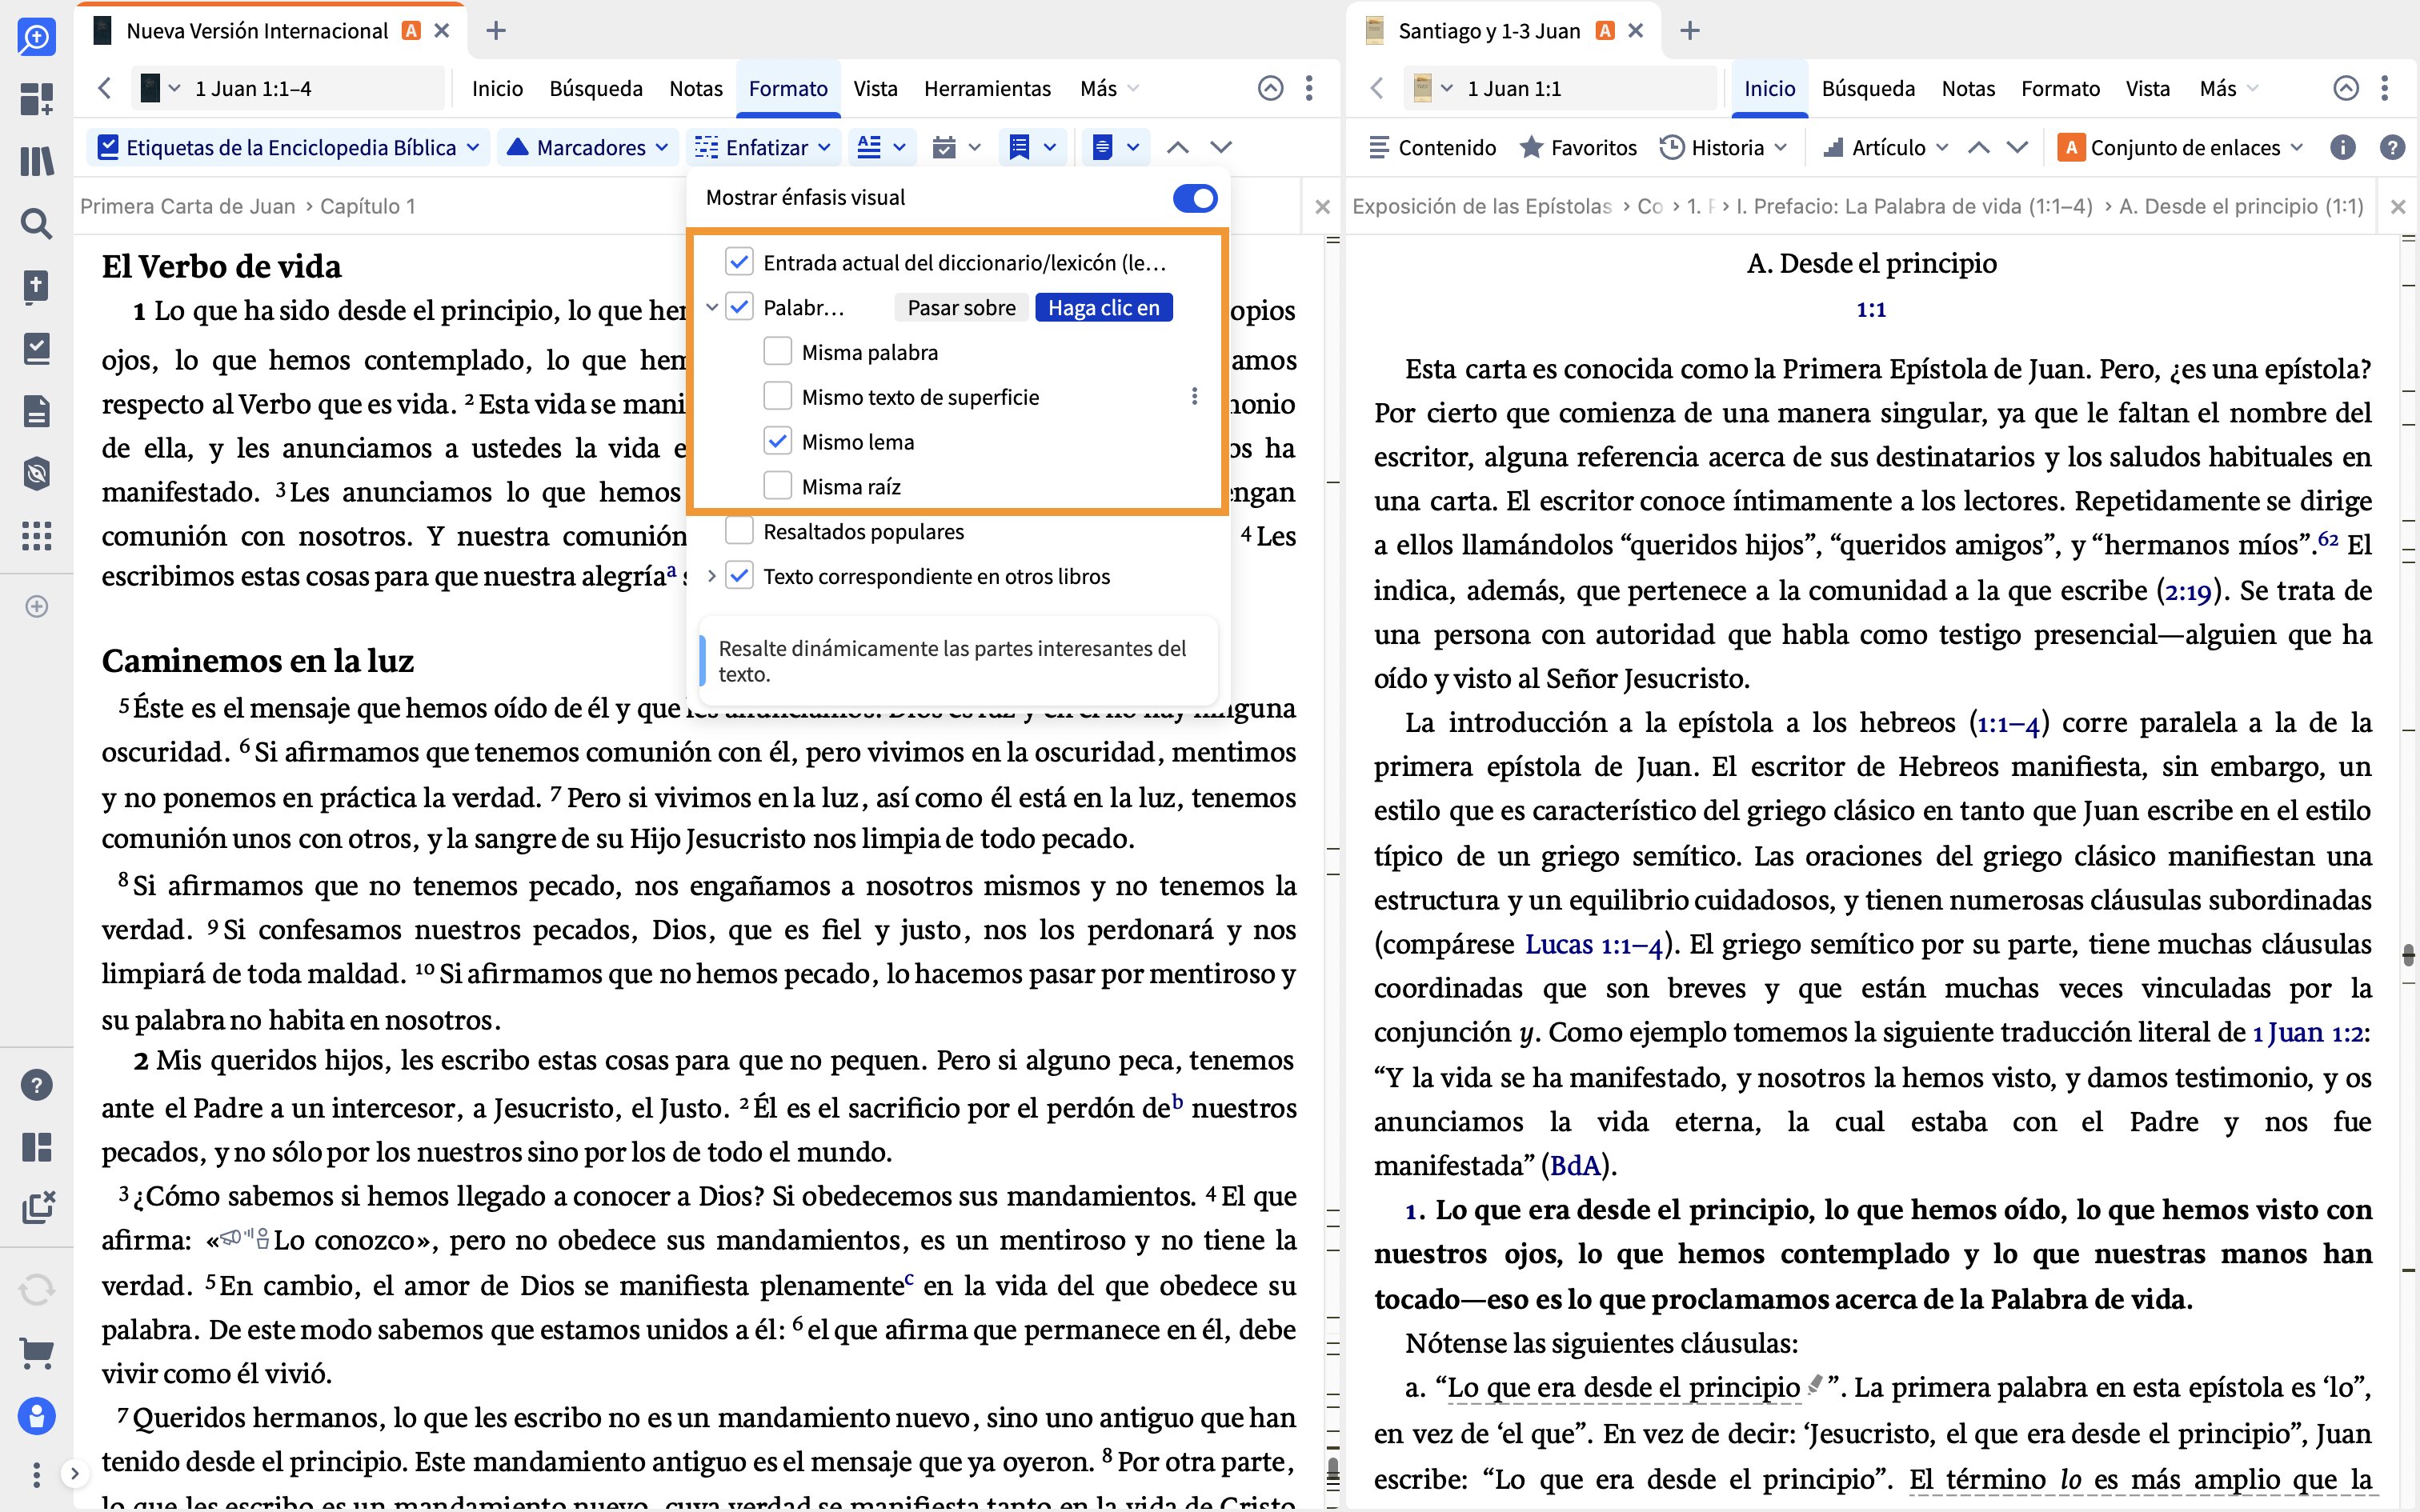2420x1512 pixels.
Task: Open the calendar reading plan dropdown
Action: click(955, 147)
